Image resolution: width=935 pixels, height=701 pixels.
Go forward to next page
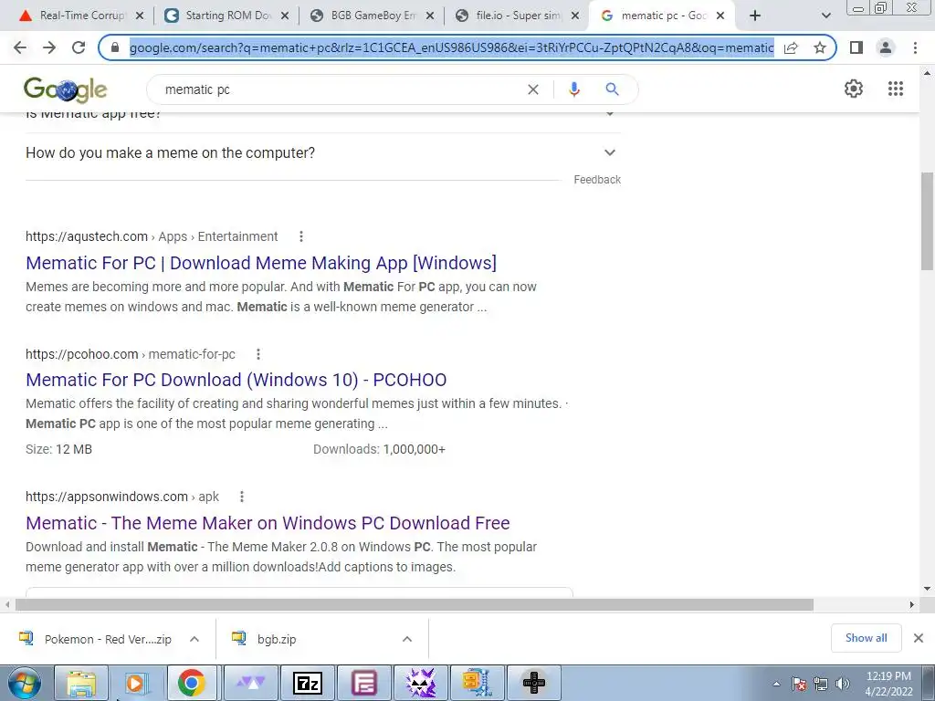pyautogui.click(x=49, y=47)
